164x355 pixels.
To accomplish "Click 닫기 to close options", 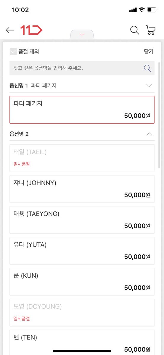I will pos(149,51).
